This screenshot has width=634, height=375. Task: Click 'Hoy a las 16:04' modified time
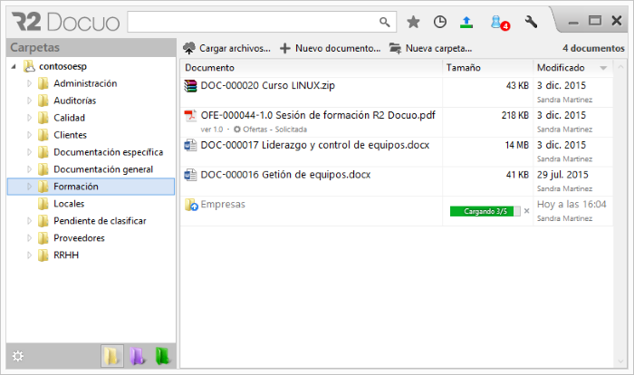coord(572,205)
